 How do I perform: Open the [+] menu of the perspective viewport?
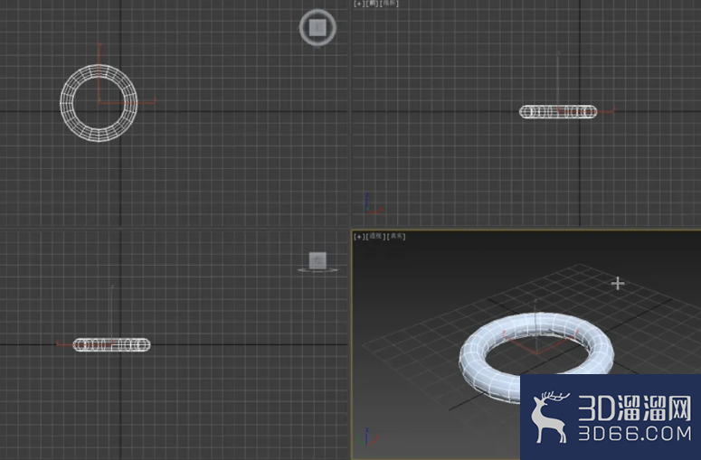pyautogui.click(x=359, y=236)
